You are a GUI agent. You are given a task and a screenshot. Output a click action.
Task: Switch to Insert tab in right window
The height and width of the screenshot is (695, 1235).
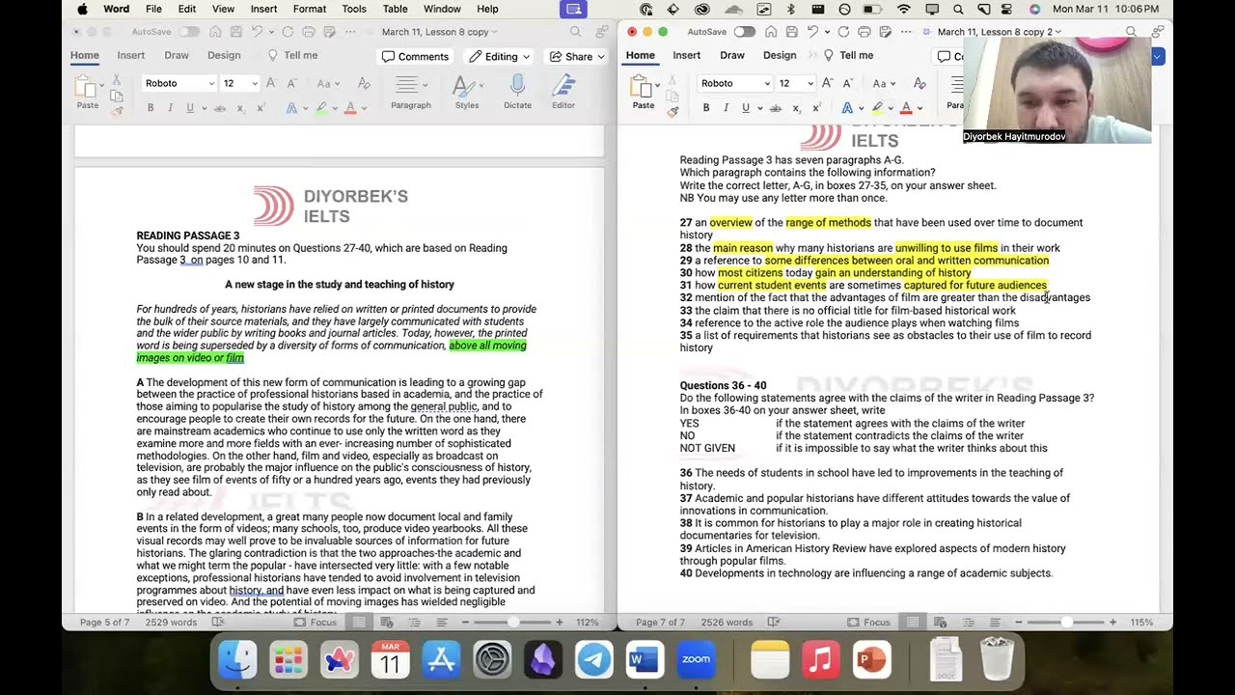tap(687, 55)
